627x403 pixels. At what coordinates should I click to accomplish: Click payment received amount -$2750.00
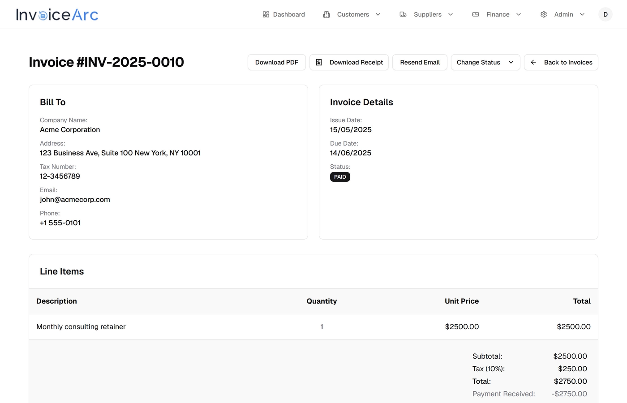coord(569,394)
